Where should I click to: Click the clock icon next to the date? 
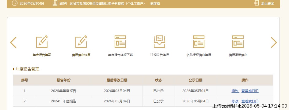tap(15, 3)
